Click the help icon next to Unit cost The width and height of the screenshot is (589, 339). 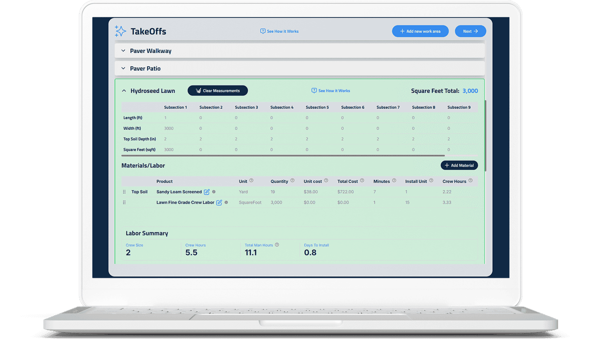pyautogui.click(x=326, y=181)
